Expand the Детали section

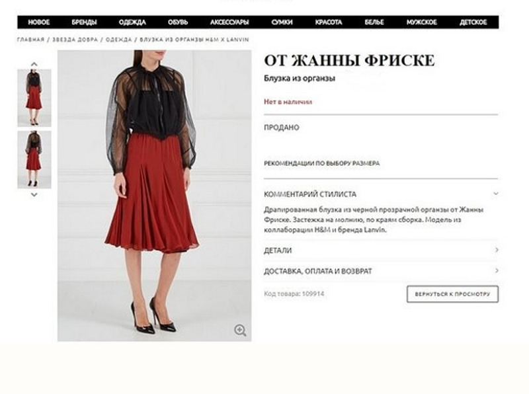[x=381, y=251]
